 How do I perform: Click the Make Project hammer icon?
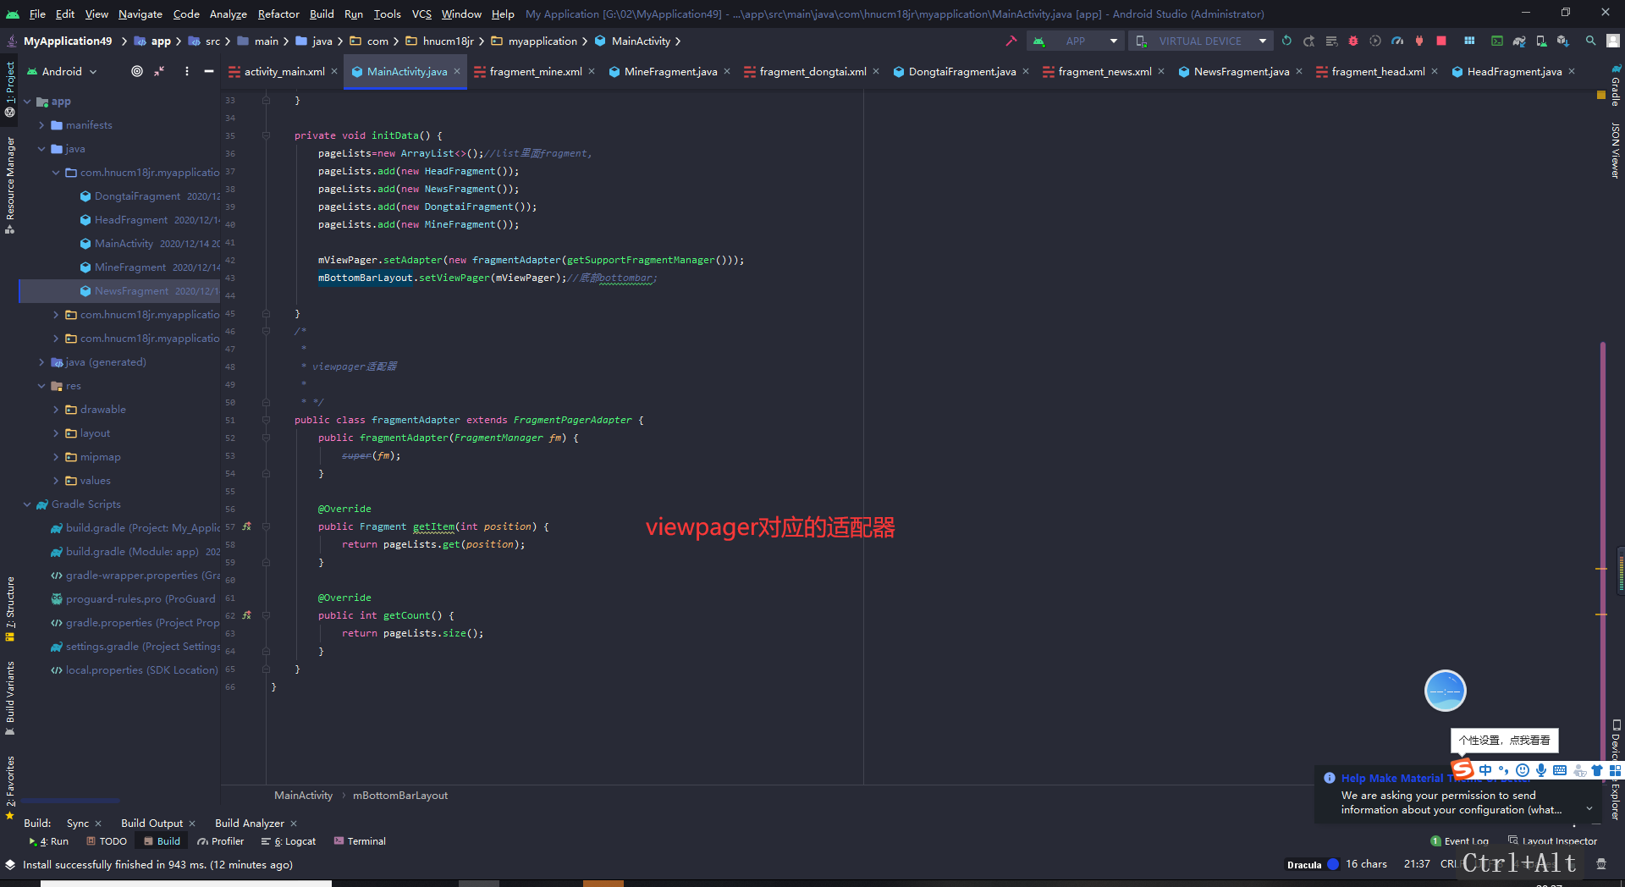[1011, 41]
